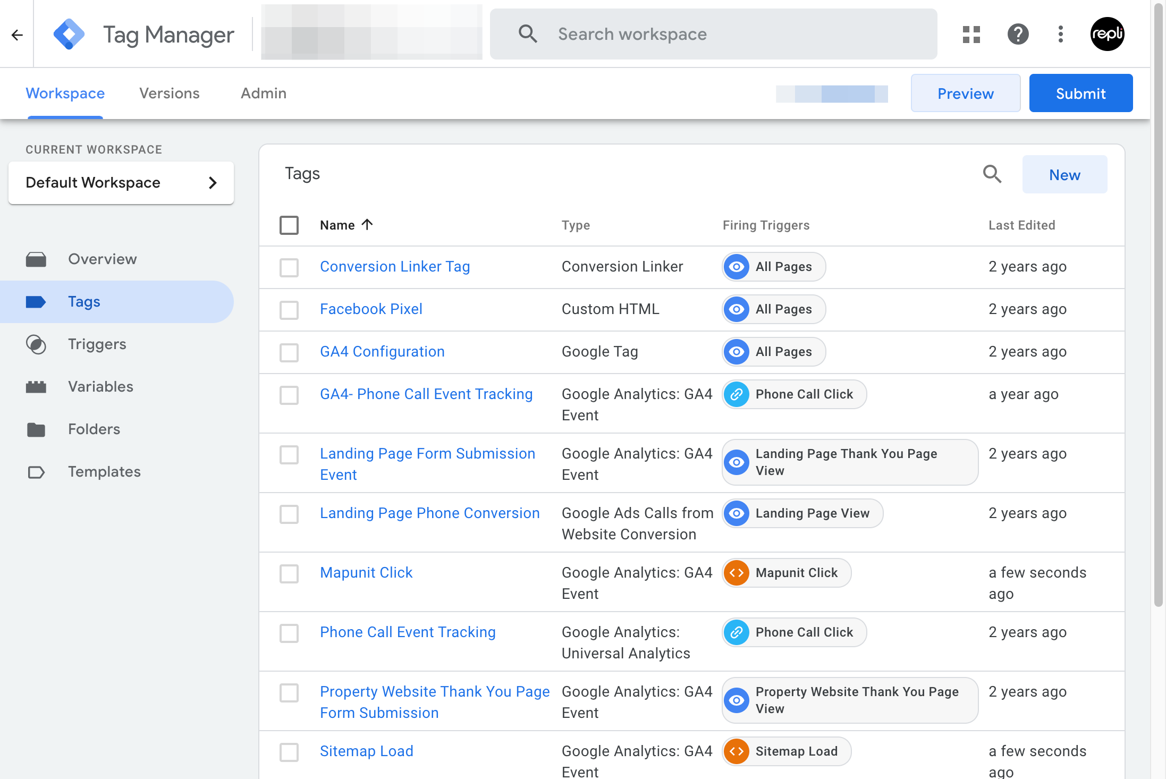Switch to the Versions tab

pyautogui.click(x=170, y=94)
